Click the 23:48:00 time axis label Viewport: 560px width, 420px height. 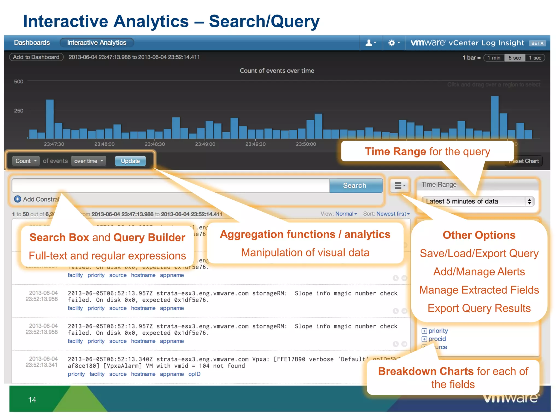tap(104, 144)
